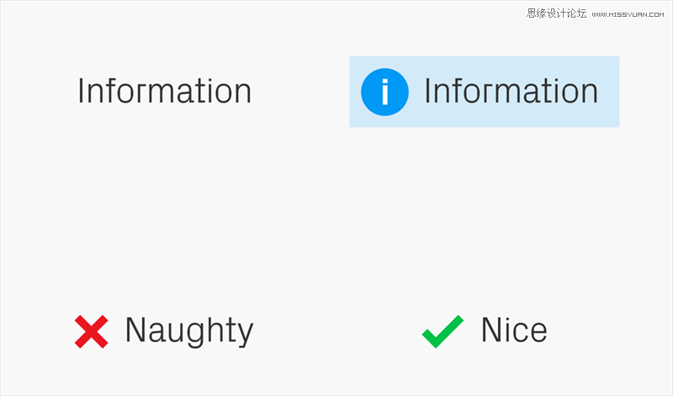The width and height of the screenshot is (673, 396).
Task: Open the WWW.MISSYUAN.COM watermark link
Action: click(628, 14)
